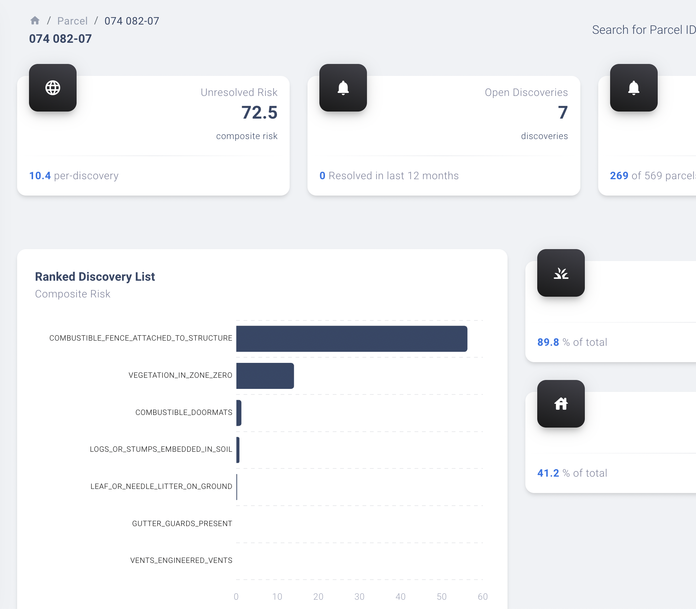The image size is (696, 609).
Task: Click the 074 082-07 page title
Action: (x=60, y=39)
